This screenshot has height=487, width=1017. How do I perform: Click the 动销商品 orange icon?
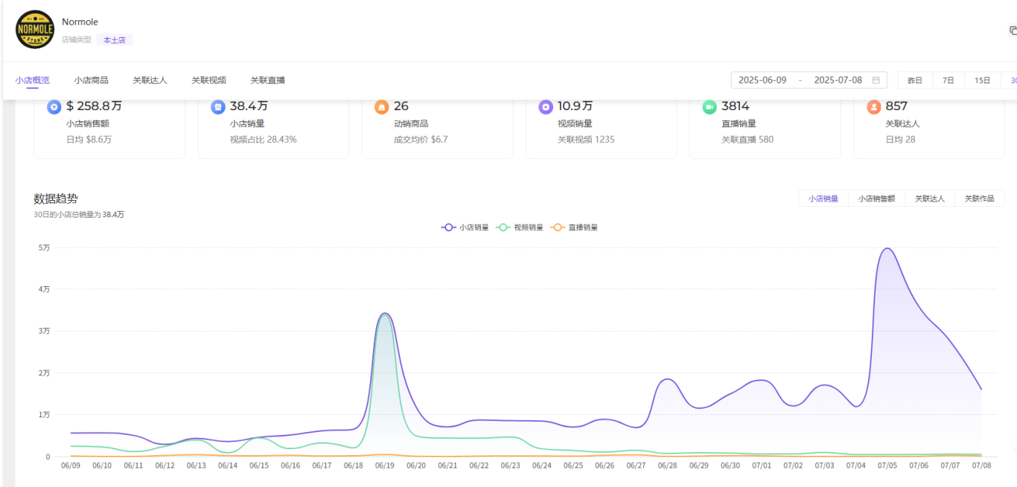pos(381,107)
